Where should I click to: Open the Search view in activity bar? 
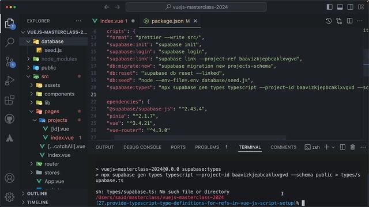10,42
